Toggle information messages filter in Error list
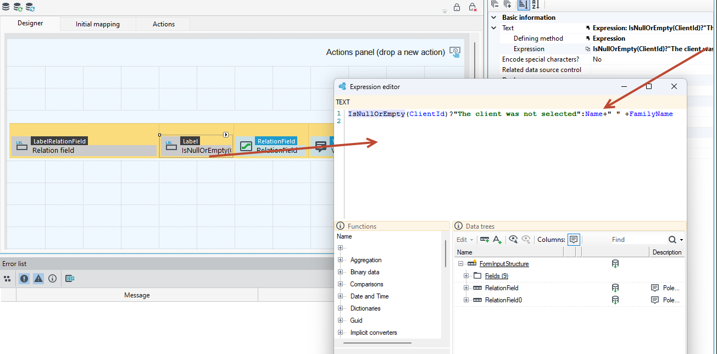Image resolution: width=717 pixels, height=354 pixels. coord(52,279)
